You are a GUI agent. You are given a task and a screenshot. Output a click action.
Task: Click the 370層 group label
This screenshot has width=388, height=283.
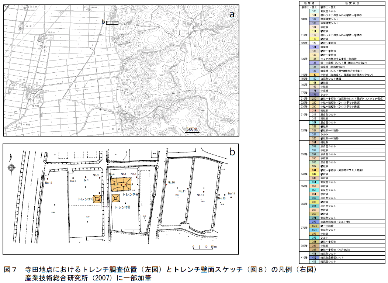[x=304, y=228]
